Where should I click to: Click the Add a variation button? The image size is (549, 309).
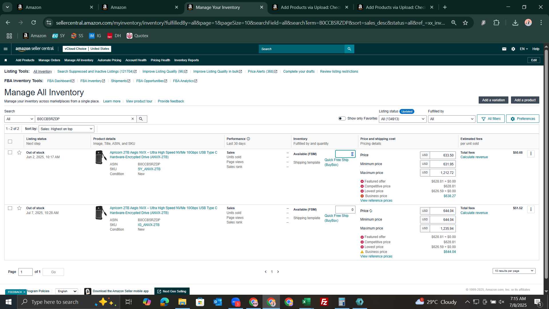493,100
